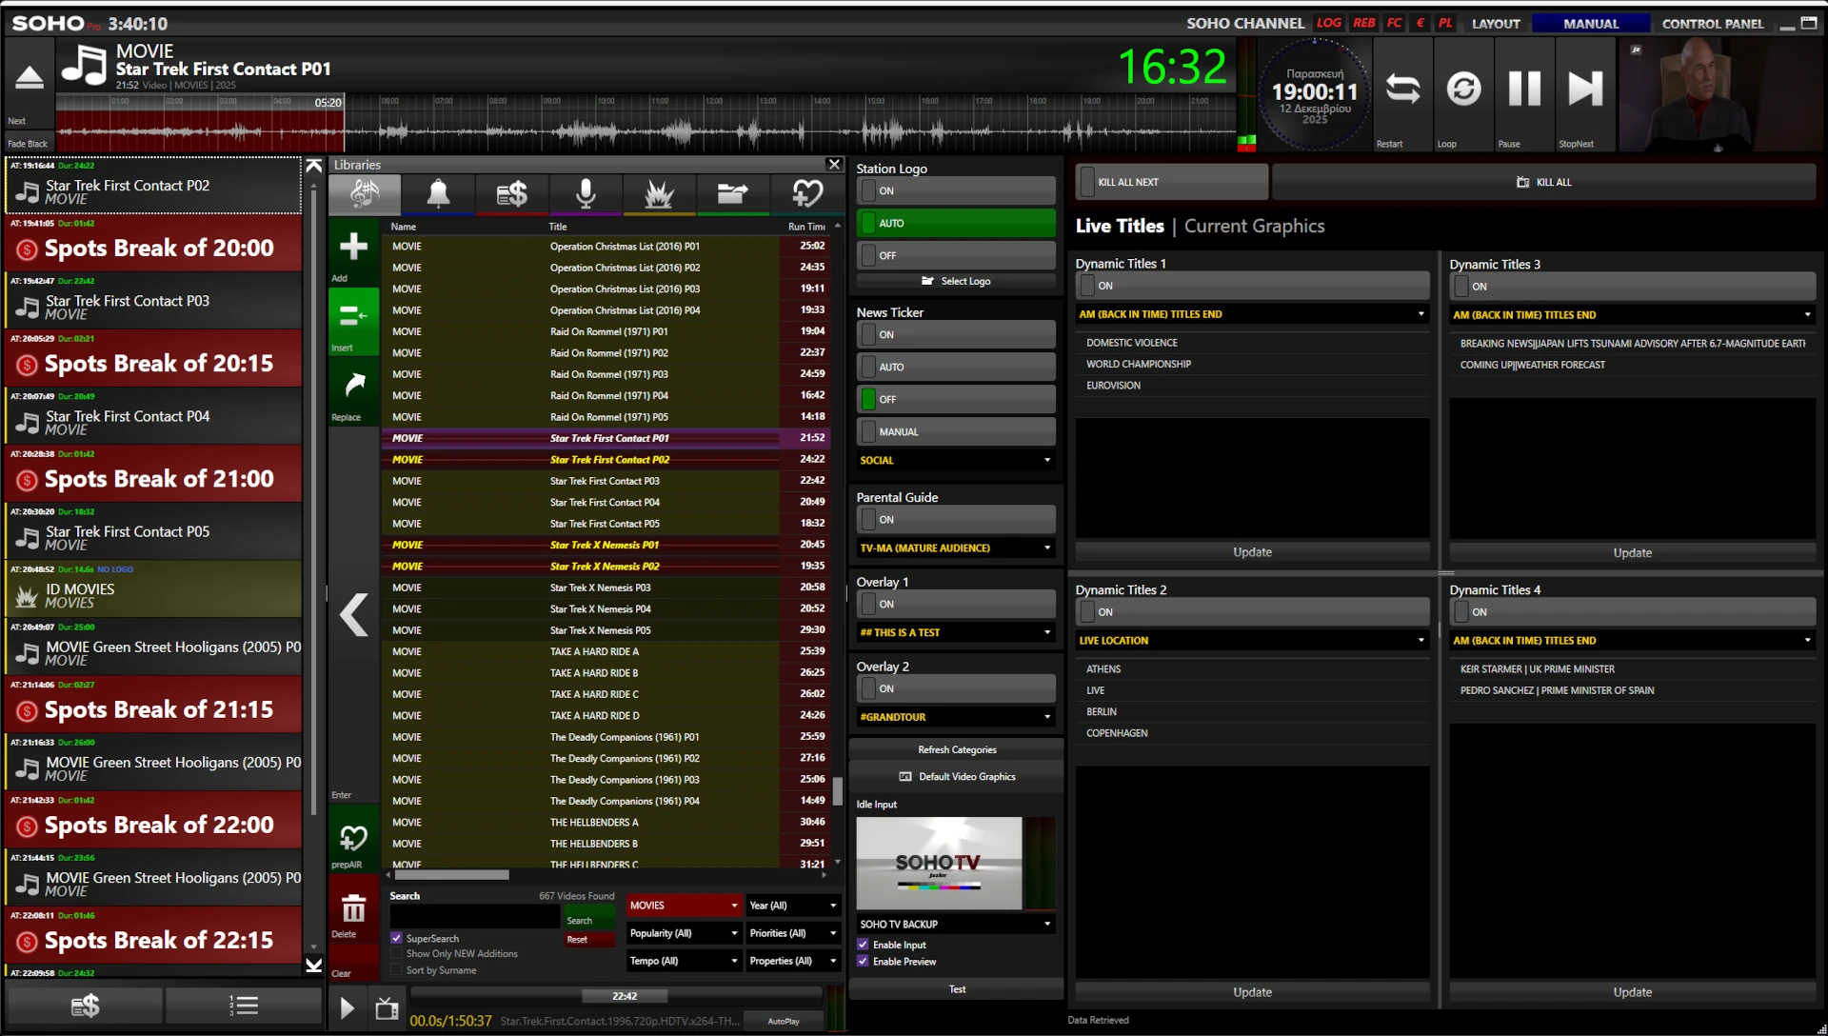This screenshot has width=1828, height=1036.
Task: Open the microphone voice library icon
Action: (586, 194)
